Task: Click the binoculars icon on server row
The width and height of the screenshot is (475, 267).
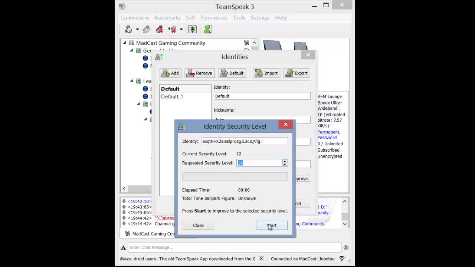Action: [x=246, y=43]
